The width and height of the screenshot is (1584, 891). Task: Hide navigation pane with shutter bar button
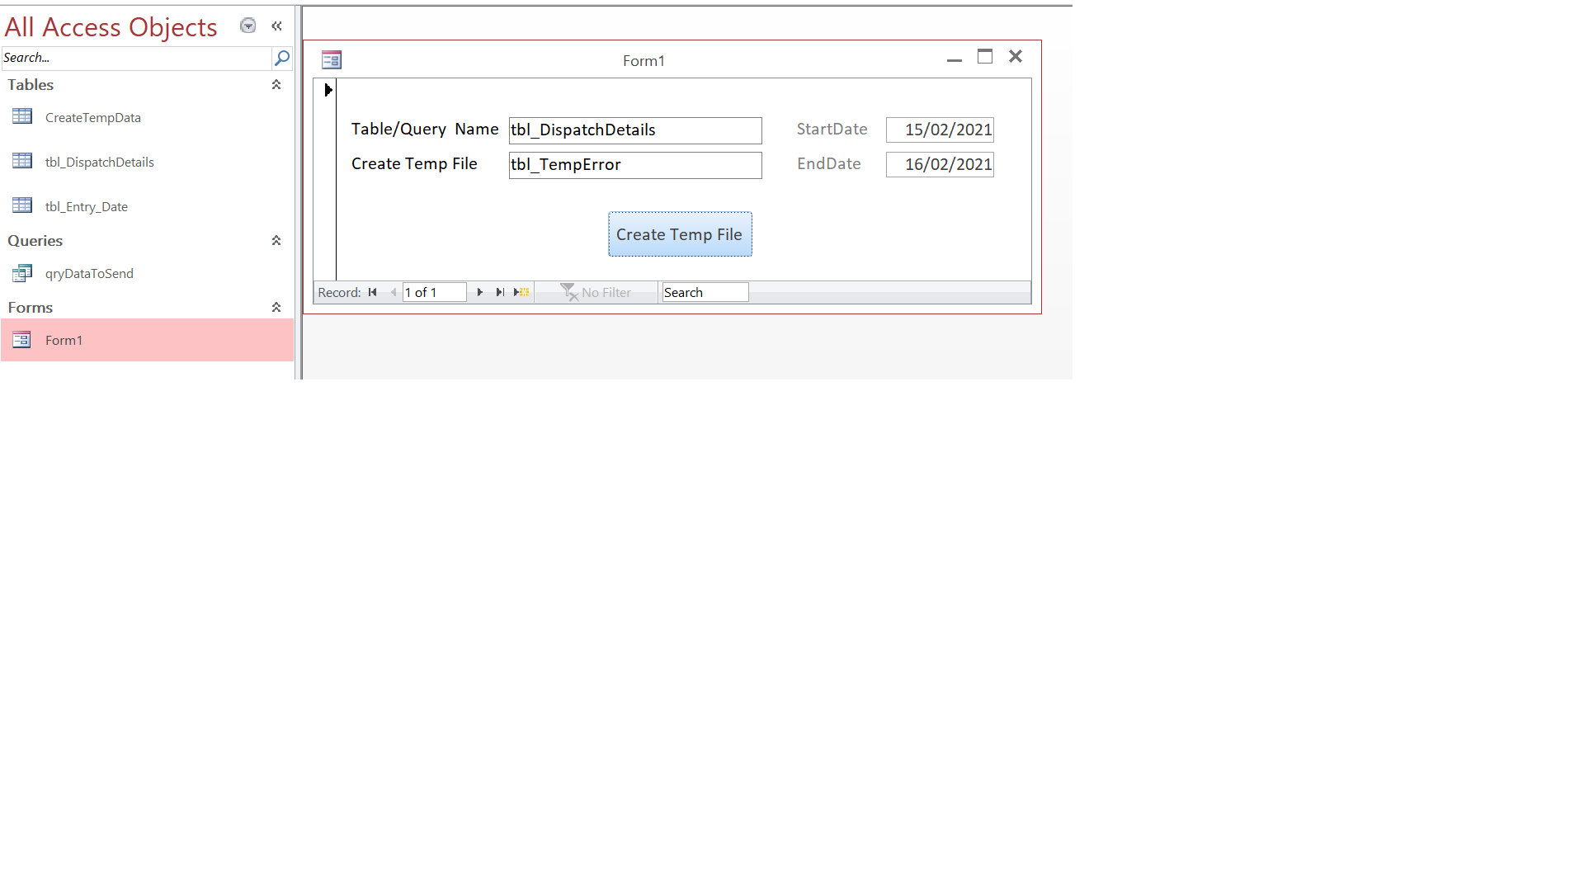[x=276, y=26]
